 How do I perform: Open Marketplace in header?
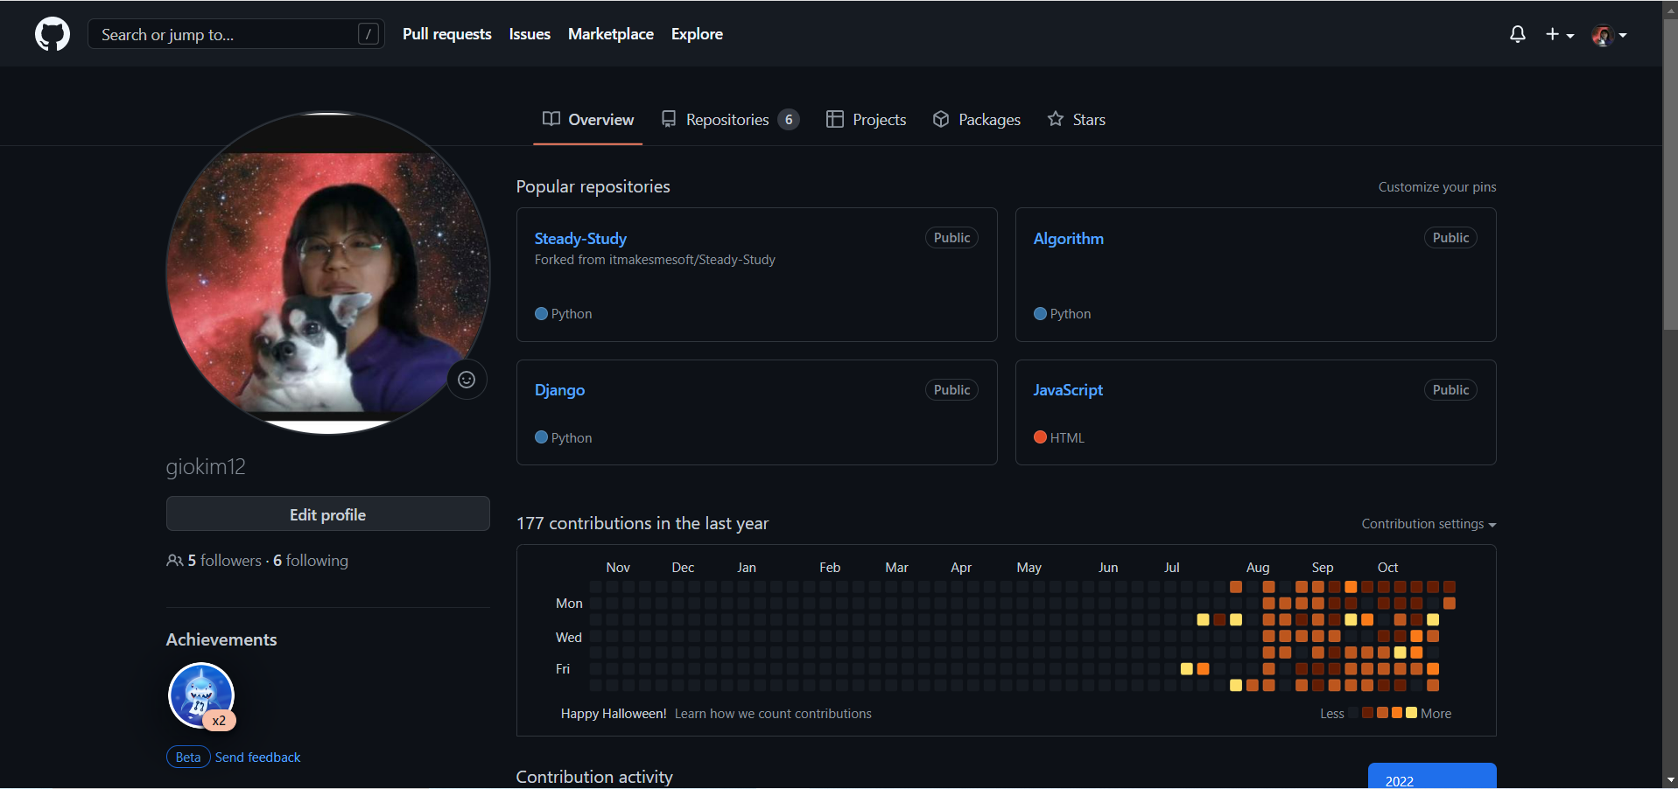(x=611, y=34)
